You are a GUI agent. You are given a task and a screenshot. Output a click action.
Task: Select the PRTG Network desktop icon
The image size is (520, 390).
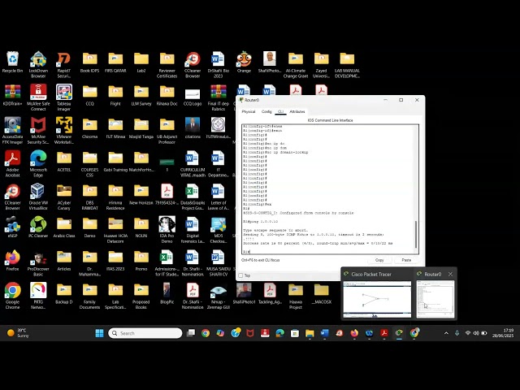point(38,296)
